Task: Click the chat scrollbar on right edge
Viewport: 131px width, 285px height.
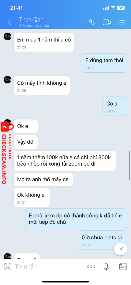Action: coord(130,165)
